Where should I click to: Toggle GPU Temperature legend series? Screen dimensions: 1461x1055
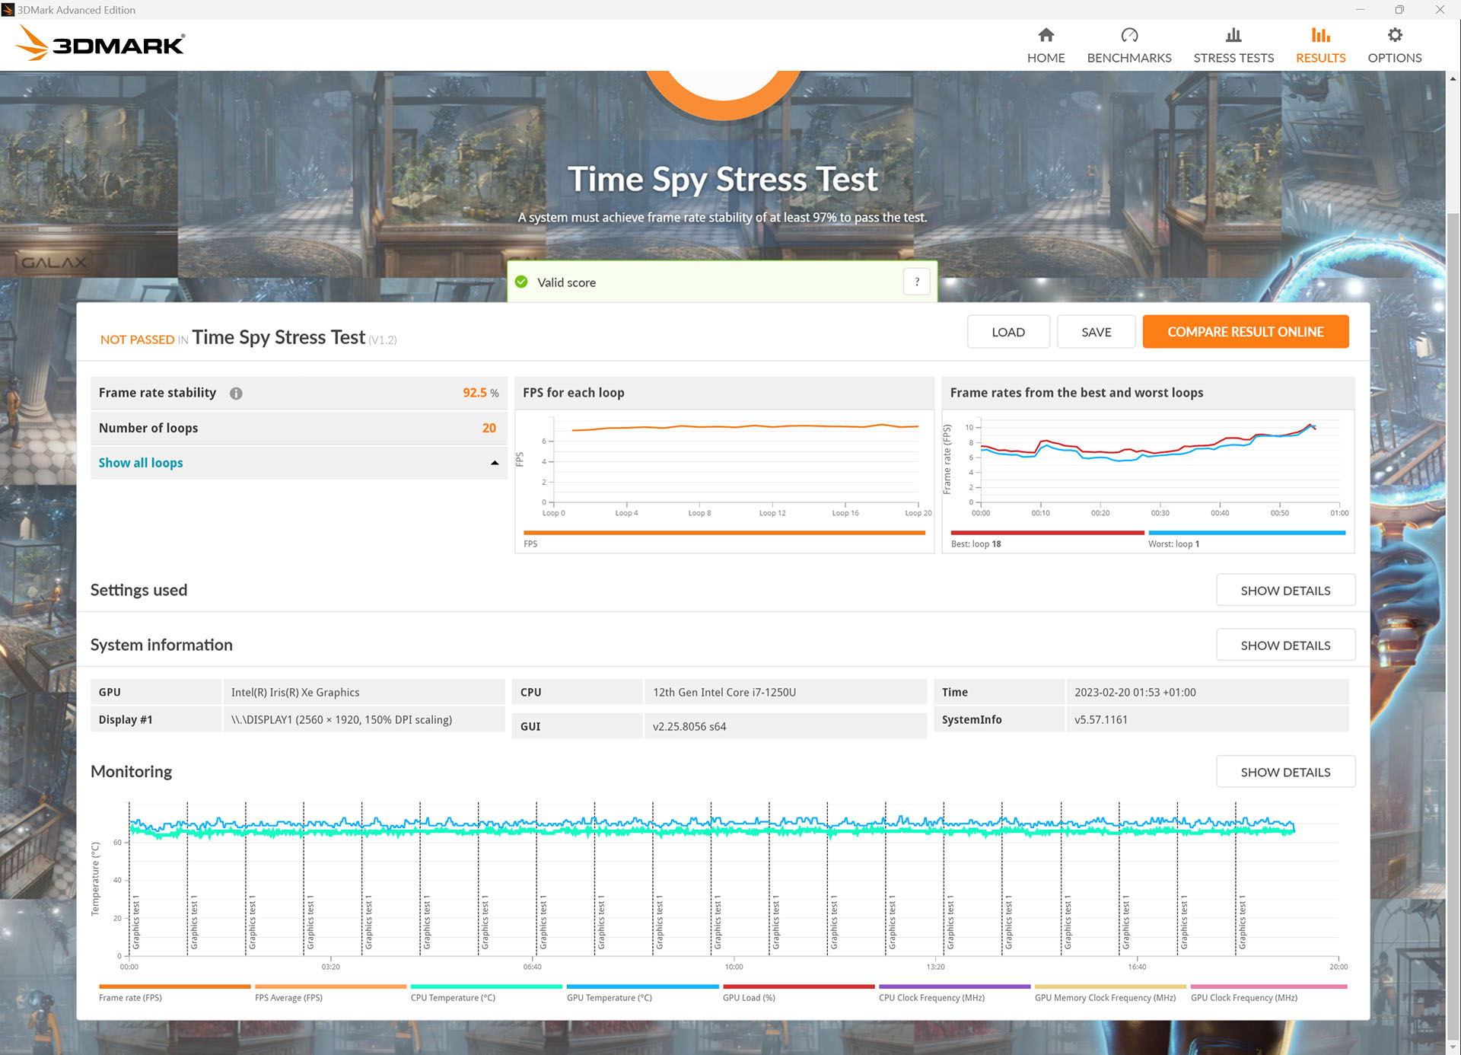click(x=642, y=993)
